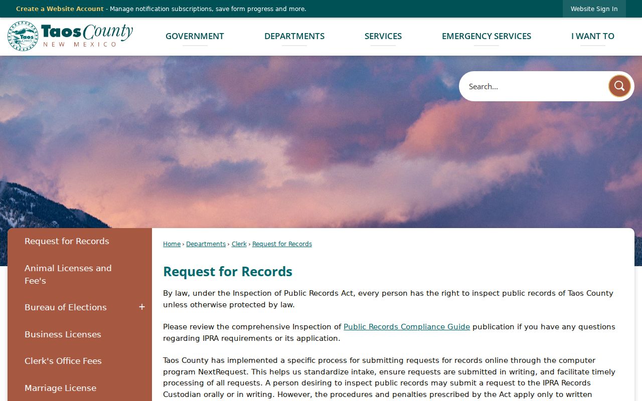
Task: Click the Clerk breadcrumb link
Action: [239, 244]
